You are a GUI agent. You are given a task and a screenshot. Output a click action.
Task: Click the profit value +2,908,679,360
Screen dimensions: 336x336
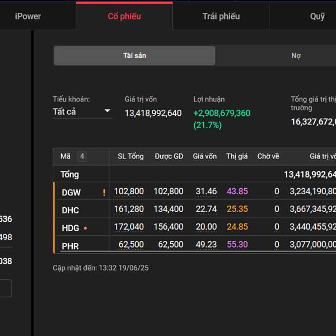tap(222, 113)
